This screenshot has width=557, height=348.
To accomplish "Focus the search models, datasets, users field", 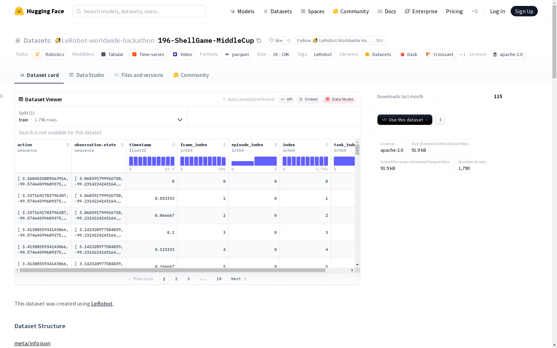I will pos(139,11).
